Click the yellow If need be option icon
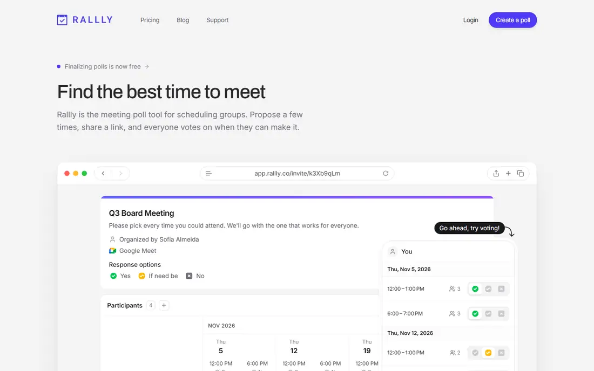 pyautogui.click(x=141, y=276)
